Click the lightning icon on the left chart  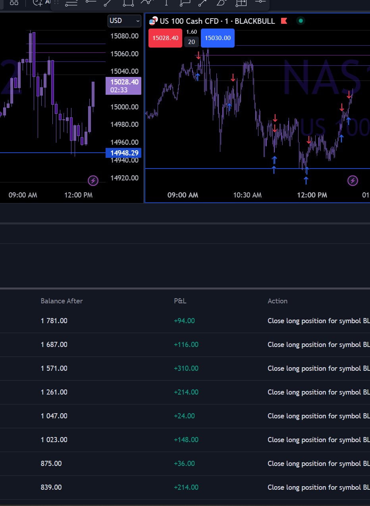[93, 181]
